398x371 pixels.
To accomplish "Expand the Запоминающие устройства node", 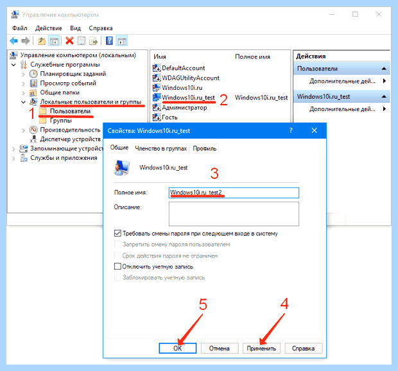I will click(x=13, y=149).
